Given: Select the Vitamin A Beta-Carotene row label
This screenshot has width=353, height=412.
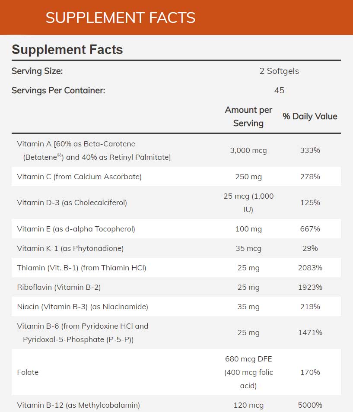Looking at the screenshot, I should tap(94, 150).
